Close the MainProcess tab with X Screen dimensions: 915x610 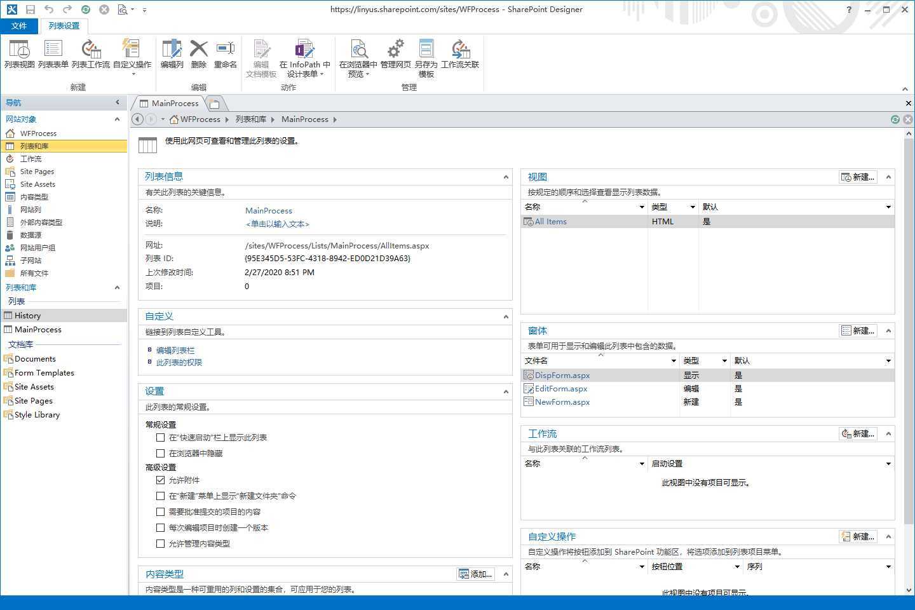(x=908, y=103)
